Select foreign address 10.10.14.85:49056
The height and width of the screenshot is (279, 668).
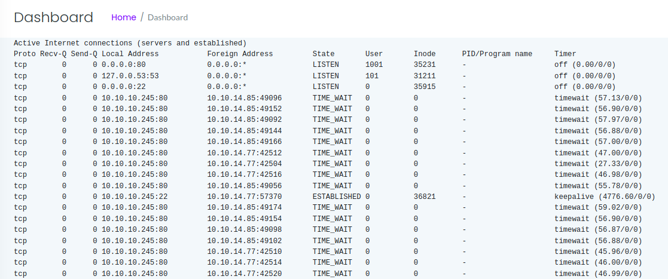click(x=245, y=186)
